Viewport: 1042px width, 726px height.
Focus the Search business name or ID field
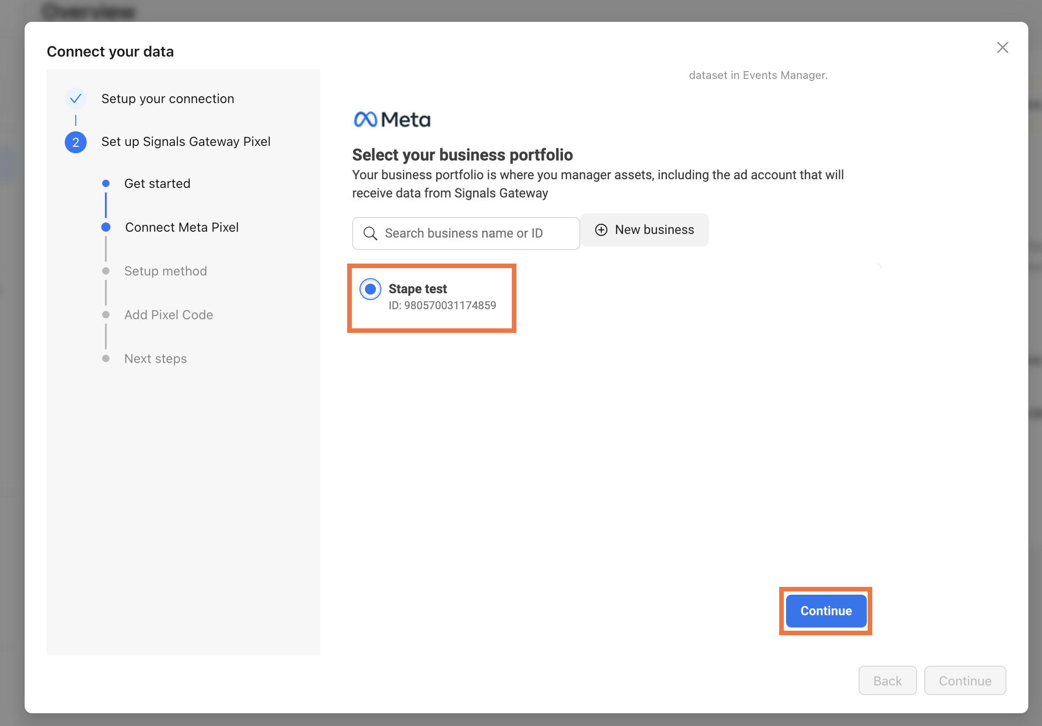(466, 233)
